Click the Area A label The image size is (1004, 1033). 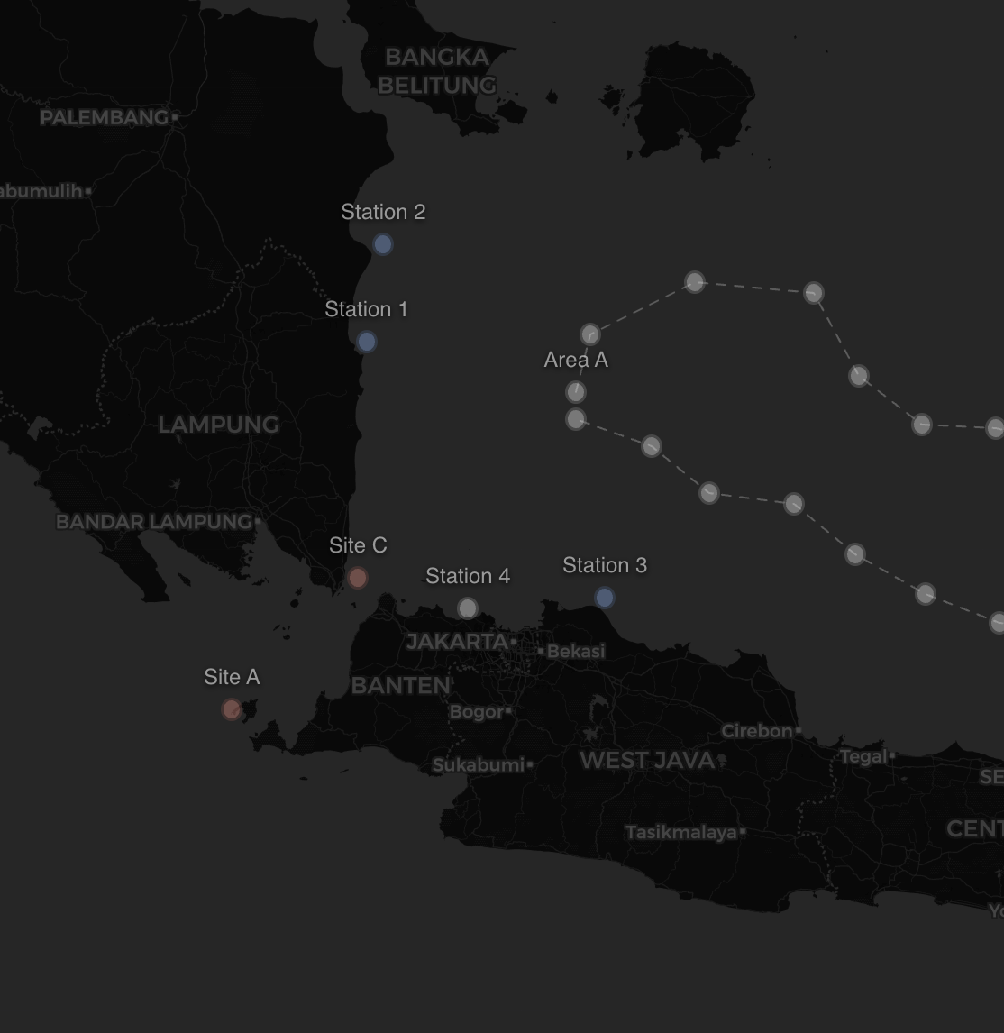[576, 361]
